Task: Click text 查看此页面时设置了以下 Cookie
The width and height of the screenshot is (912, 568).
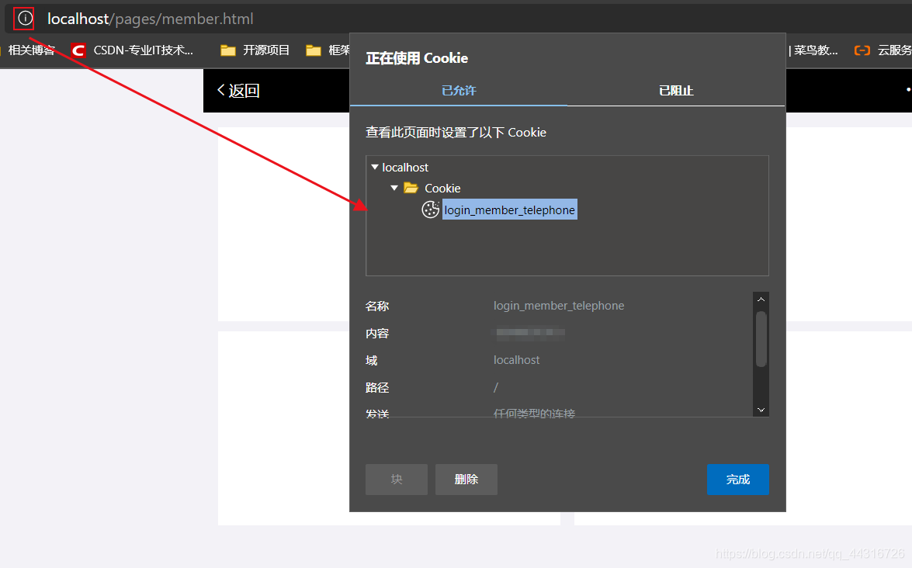Action: [456, 133]
